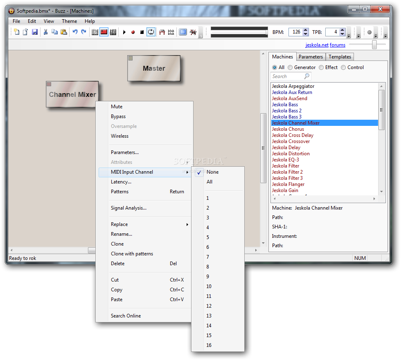This screenshot has width=401, height=360.
Task: Select the Effect radio button
Action: 321,67
